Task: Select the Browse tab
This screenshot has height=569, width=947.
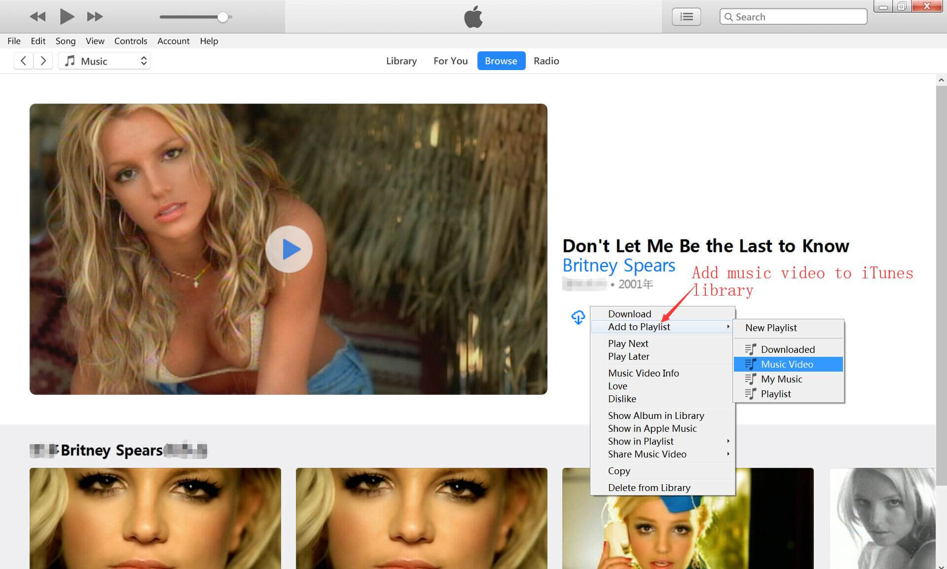Action: (x=501, y=60)
